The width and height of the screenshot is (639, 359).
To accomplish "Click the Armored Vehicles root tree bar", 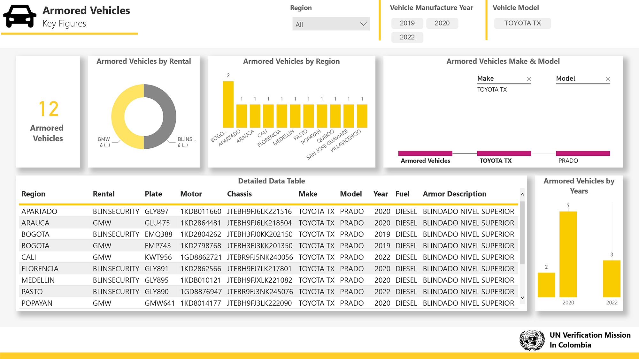I will [425, 153].
